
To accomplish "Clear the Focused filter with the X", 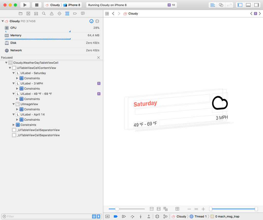I will point(98,57).
